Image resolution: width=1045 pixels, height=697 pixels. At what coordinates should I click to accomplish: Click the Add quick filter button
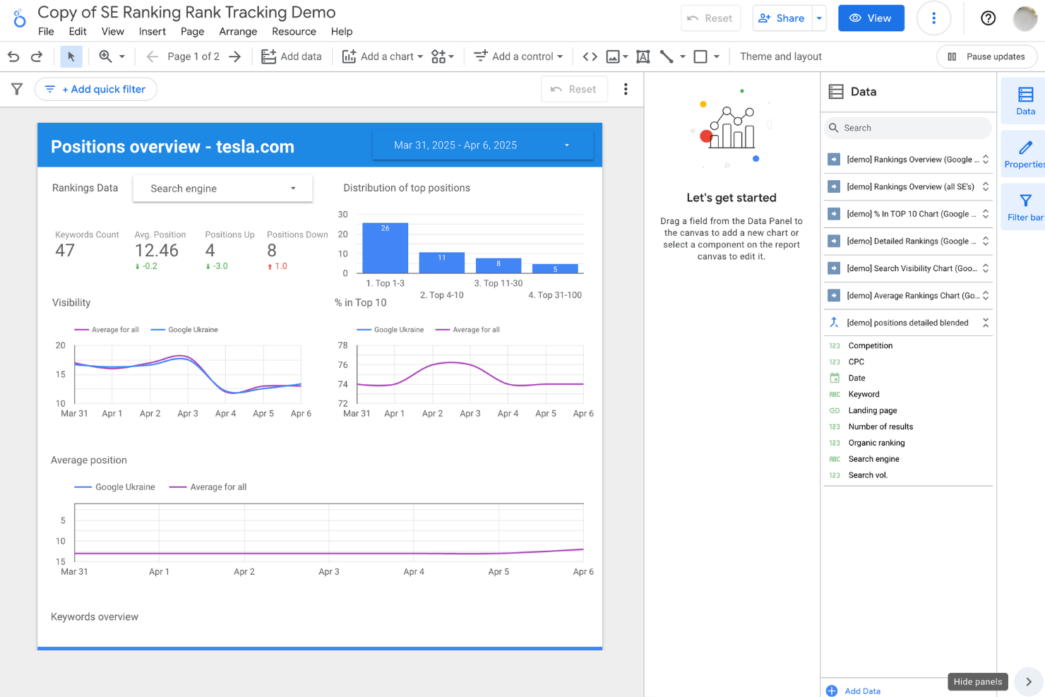click(95, 89)
